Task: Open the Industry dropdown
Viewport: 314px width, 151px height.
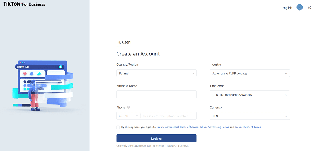Action: click(x=250, y=73)
